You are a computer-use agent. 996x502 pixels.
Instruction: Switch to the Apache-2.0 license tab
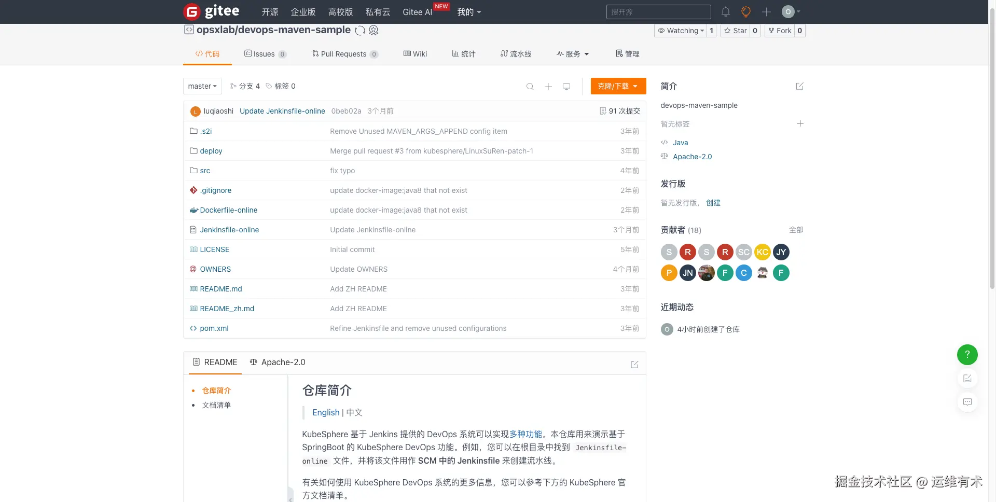[x=278, y=362]
